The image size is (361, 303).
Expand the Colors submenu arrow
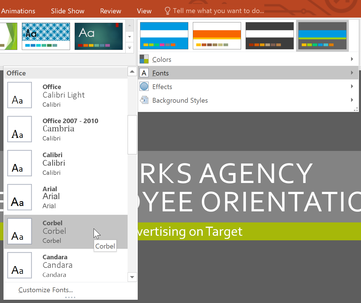352,59
